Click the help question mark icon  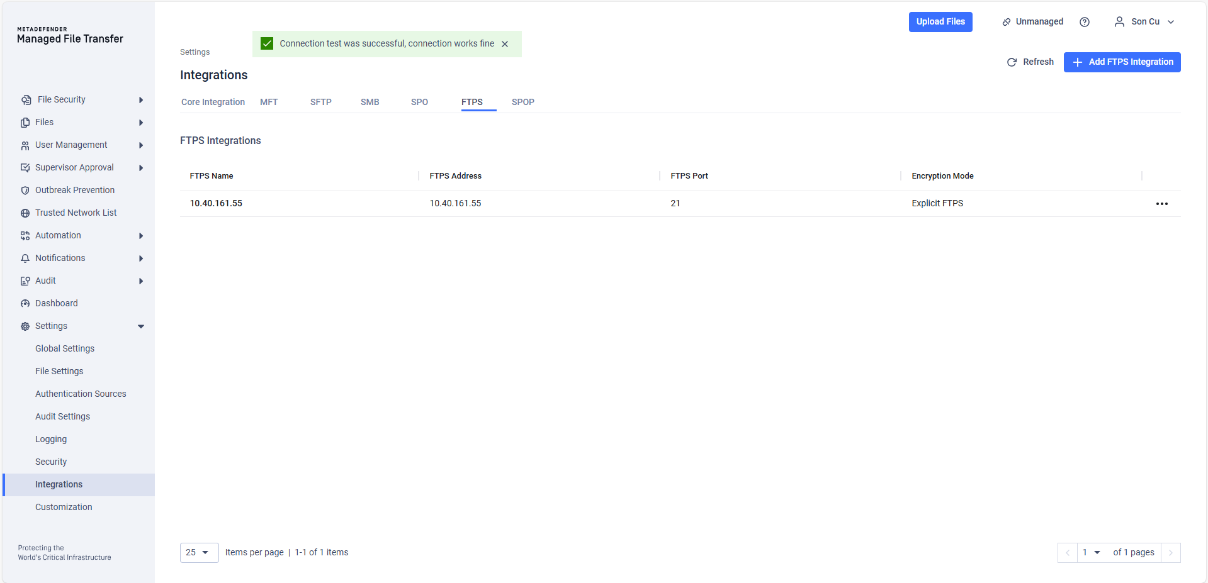pos(1084,22)
